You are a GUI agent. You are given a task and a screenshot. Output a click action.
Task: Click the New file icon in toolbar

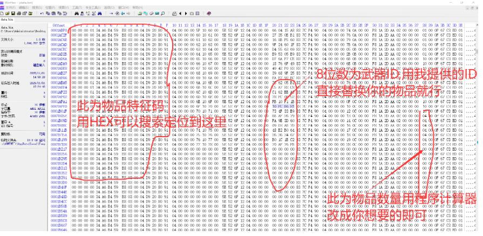point(2,14)
